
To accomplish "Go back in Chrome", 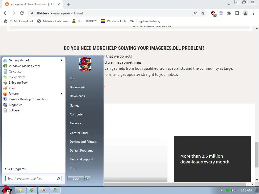I will click(6, 13).
